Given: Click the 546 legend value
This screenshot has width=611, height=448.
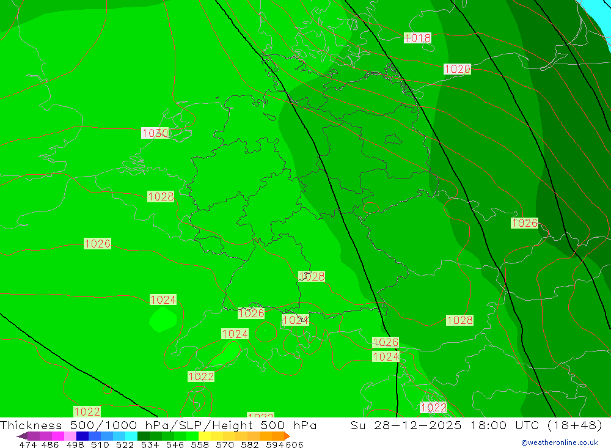Looking at the screenshot, I should point(175,445).
